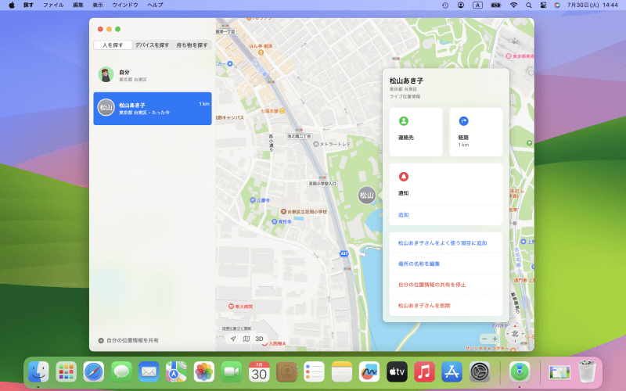Click the battery status icon
The width and height of the screenshot is (626, 391).
pos(496,5)
